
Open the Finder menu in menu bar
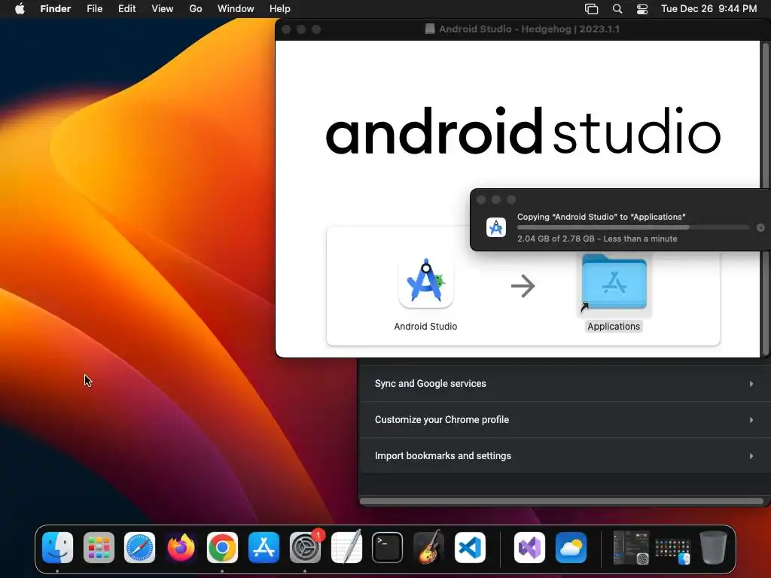point(56,9)
